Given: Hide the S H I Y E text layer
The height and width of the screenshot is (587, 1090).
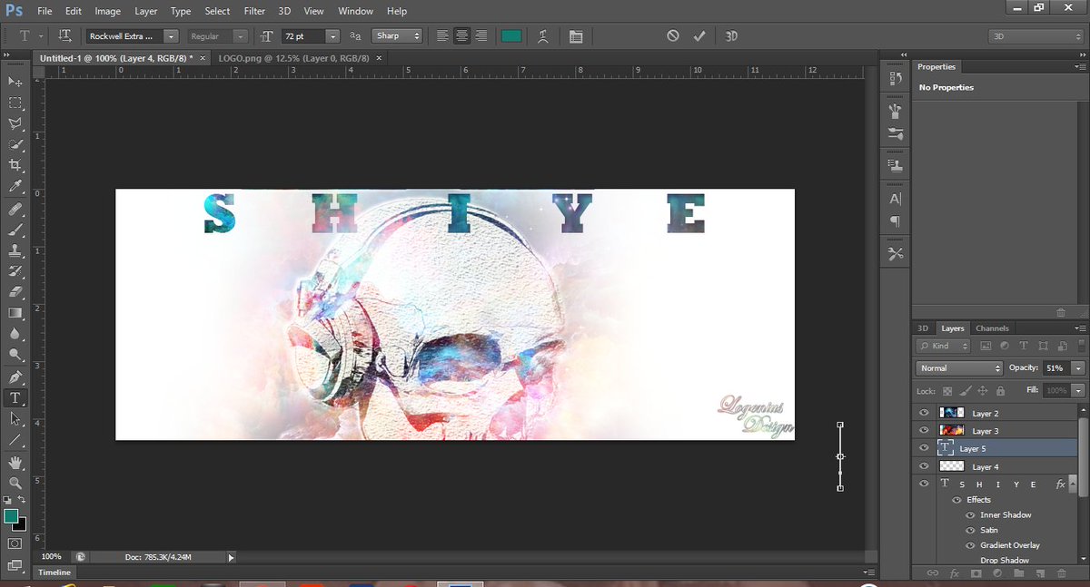Looking at the screenshot, I should [x=924, y=484].
